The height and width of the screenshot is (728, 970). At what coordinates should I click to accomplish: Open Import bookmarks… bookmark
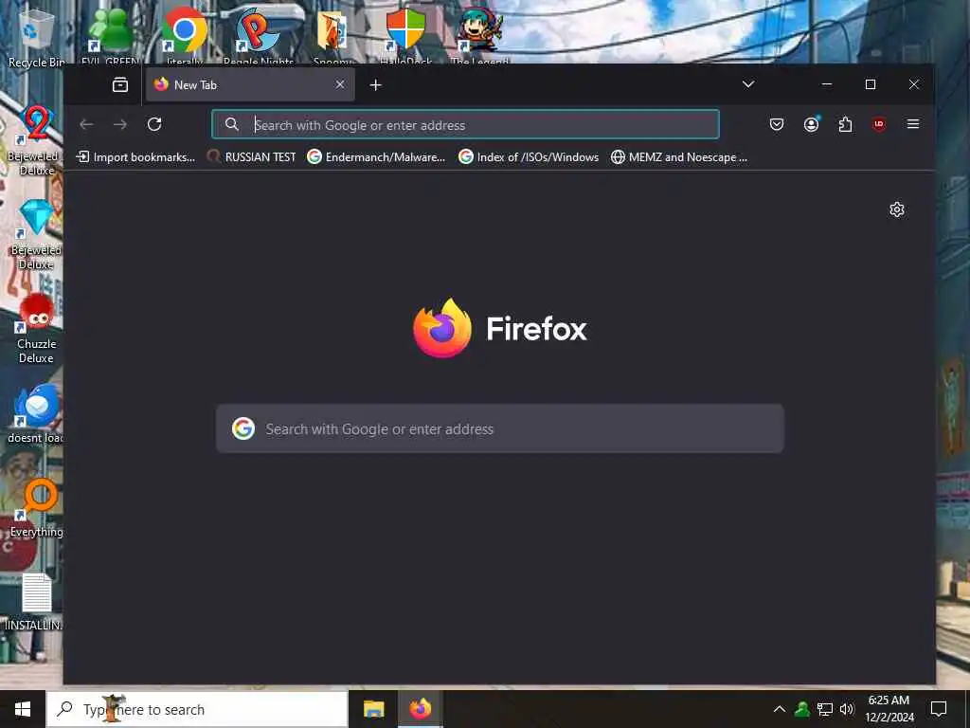coord(135,157)
